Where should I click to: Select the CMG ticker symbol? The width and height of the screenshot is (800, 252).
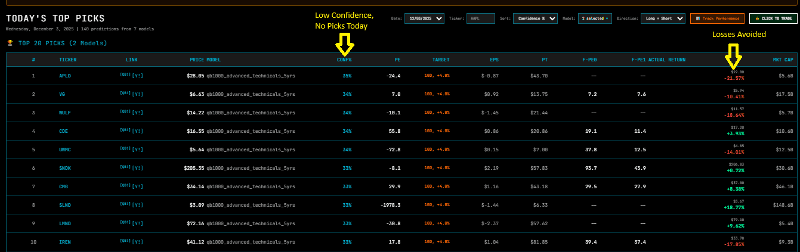pos(63,186)
